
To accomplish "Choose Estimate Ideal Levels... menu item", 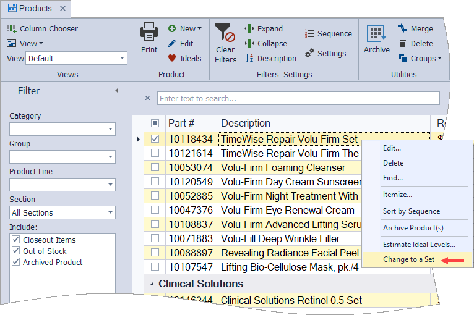I will click(419, 245).
